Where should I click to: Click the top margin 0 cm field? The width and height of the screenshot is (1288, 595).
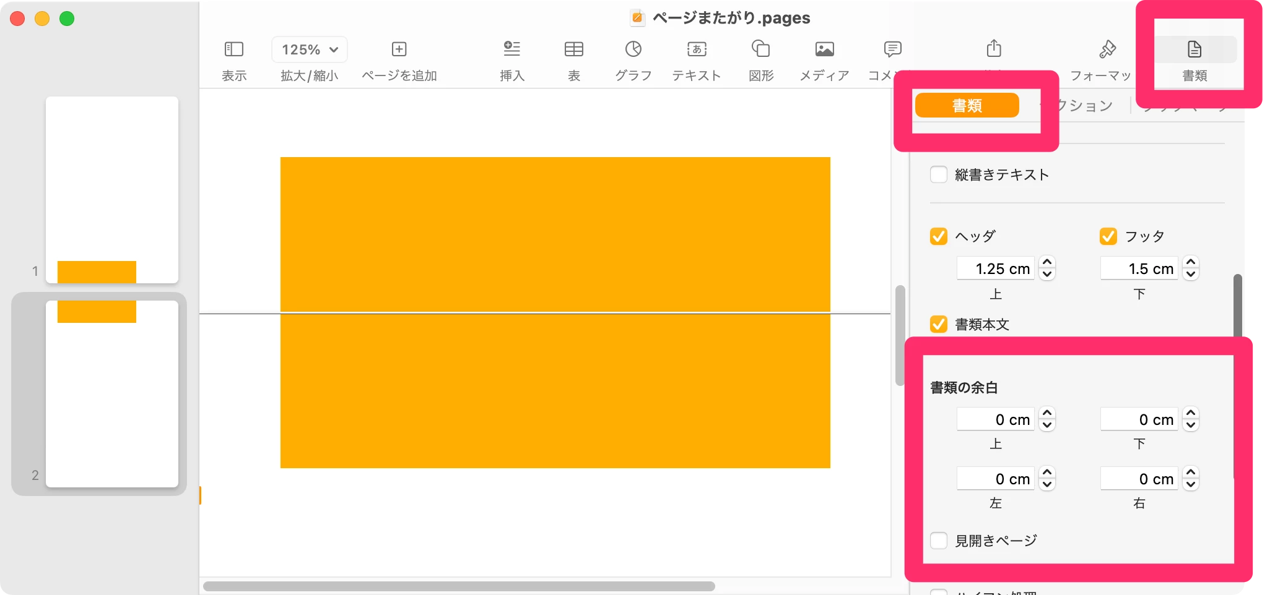pyautogui.click(x=996, y=419)
